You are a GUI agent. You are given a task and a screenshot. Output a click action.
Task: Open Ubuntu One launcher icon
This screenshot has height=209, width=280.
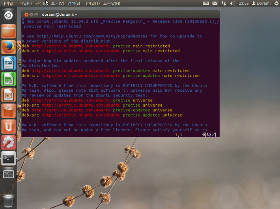pyautogui.click(x=8, y=127)
